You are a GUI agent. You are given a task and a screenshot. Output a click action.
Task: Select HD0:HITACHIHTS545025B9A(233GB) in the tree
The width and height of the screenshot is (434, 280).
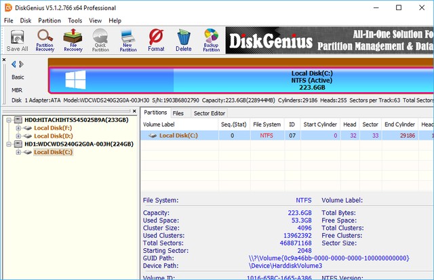pos(77,120)
